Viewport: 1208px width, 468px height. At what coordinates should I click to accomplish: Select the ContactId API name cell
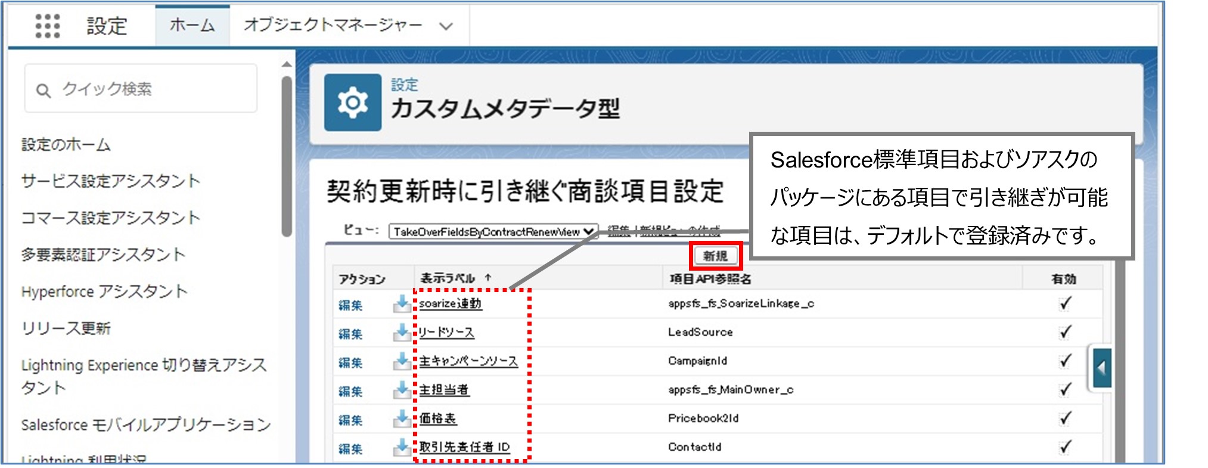pyautogui.click(x=694, y=447)
